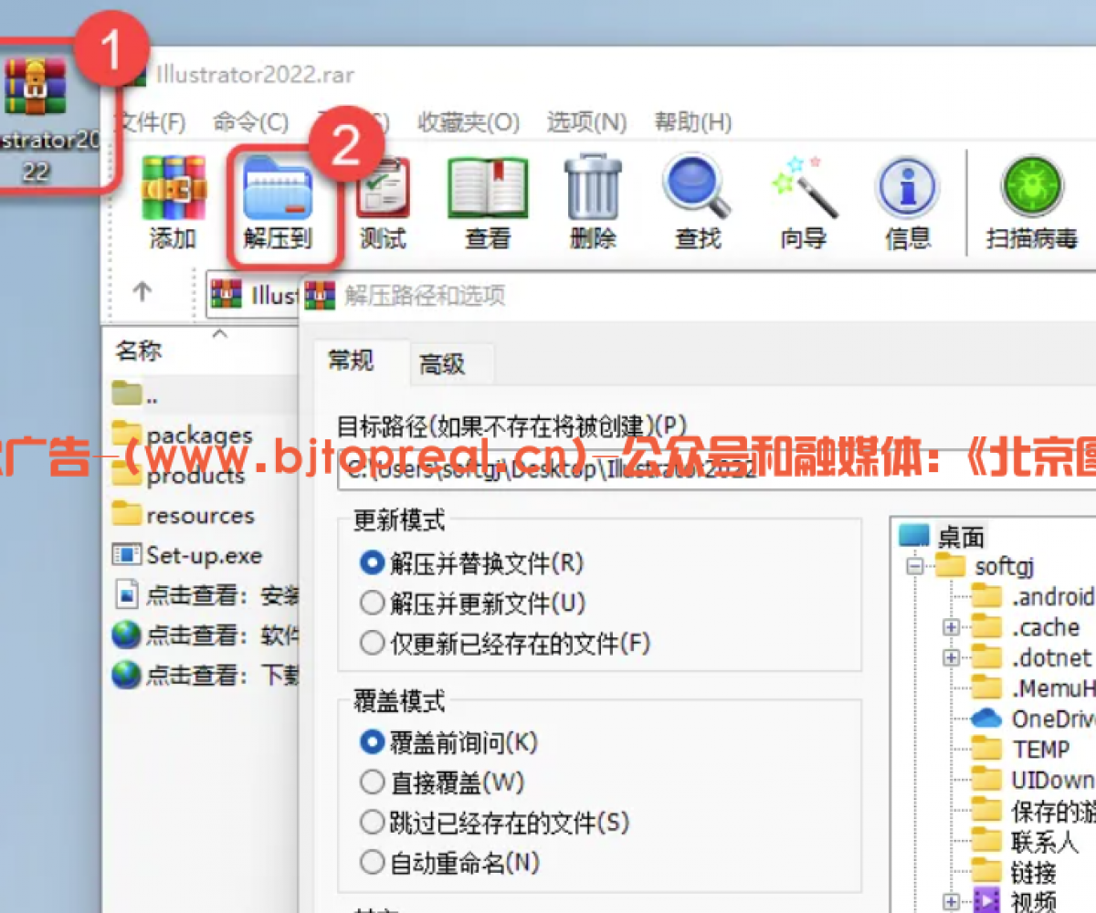Select the 点击查看：安装 file entry
The width and height of the screenshot is (1096, 913).
pos(205,595)
